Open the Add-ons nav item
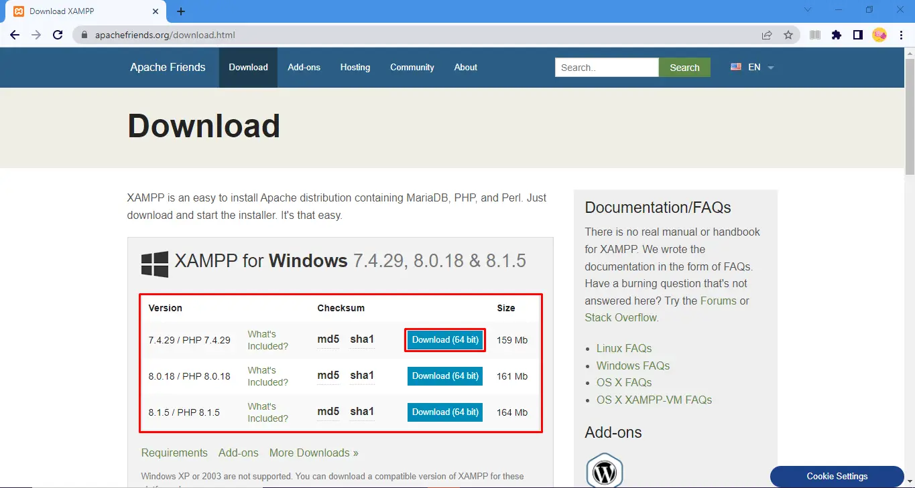The image size is (915, 488). coord(304,68)
